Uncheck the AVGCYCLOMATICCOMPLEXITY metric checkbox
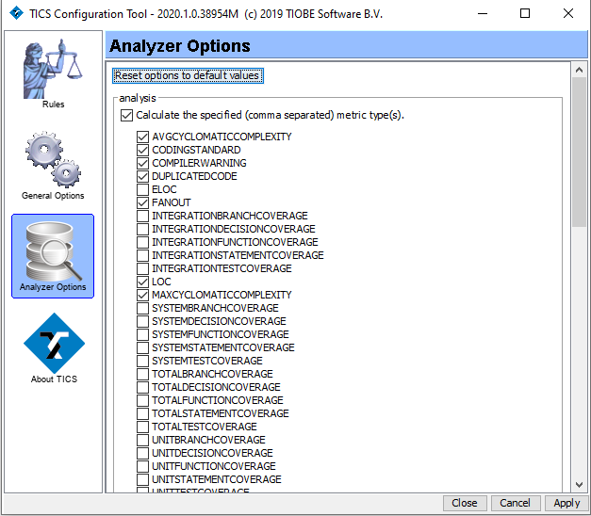 coord(143,137)
